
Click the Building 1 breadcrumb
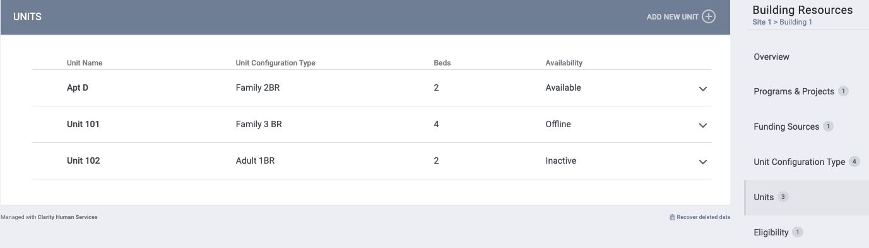(x=796, y=22)
